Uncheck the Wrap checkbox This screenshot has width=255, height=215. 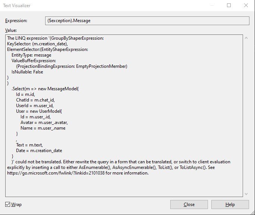click(x=7, y=204)
